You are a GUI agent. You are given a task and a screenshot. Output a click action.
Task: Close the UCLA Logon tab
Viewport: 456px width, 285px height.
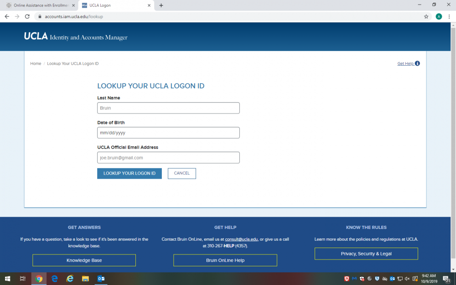149,5
